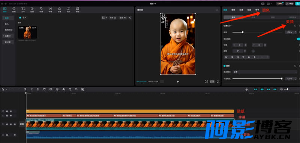The height and width of the screenshot is (143, 300).
Task: Open the blend mode dropdown
Action: 265,72
